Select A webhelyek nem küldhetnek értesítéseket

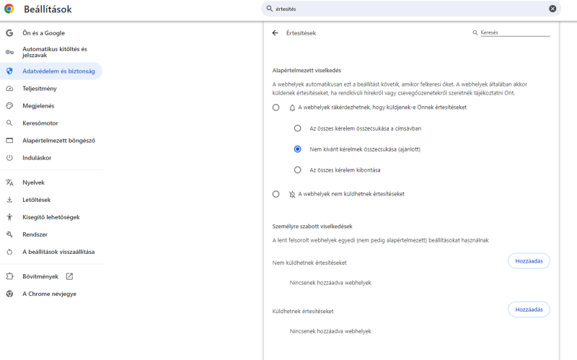(276, 194)
